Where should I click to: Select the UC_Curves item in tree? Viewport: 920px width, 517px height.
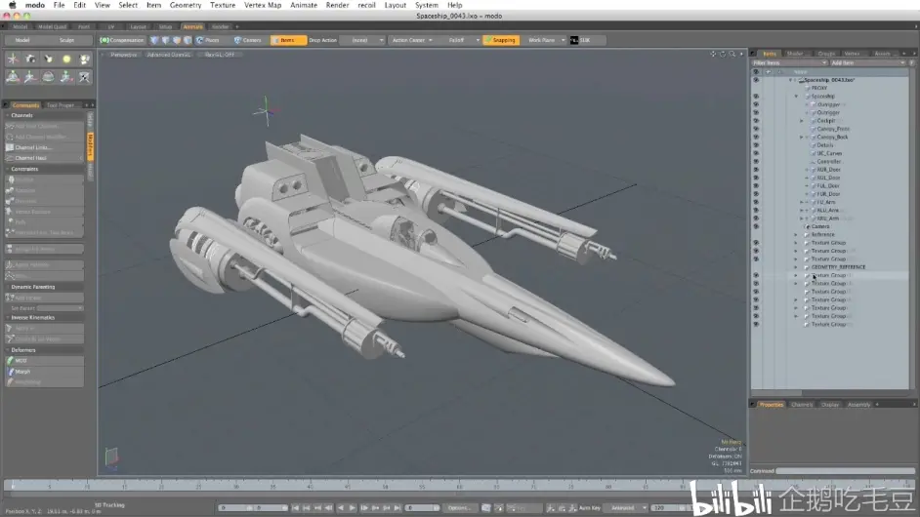tap(829, 153)
